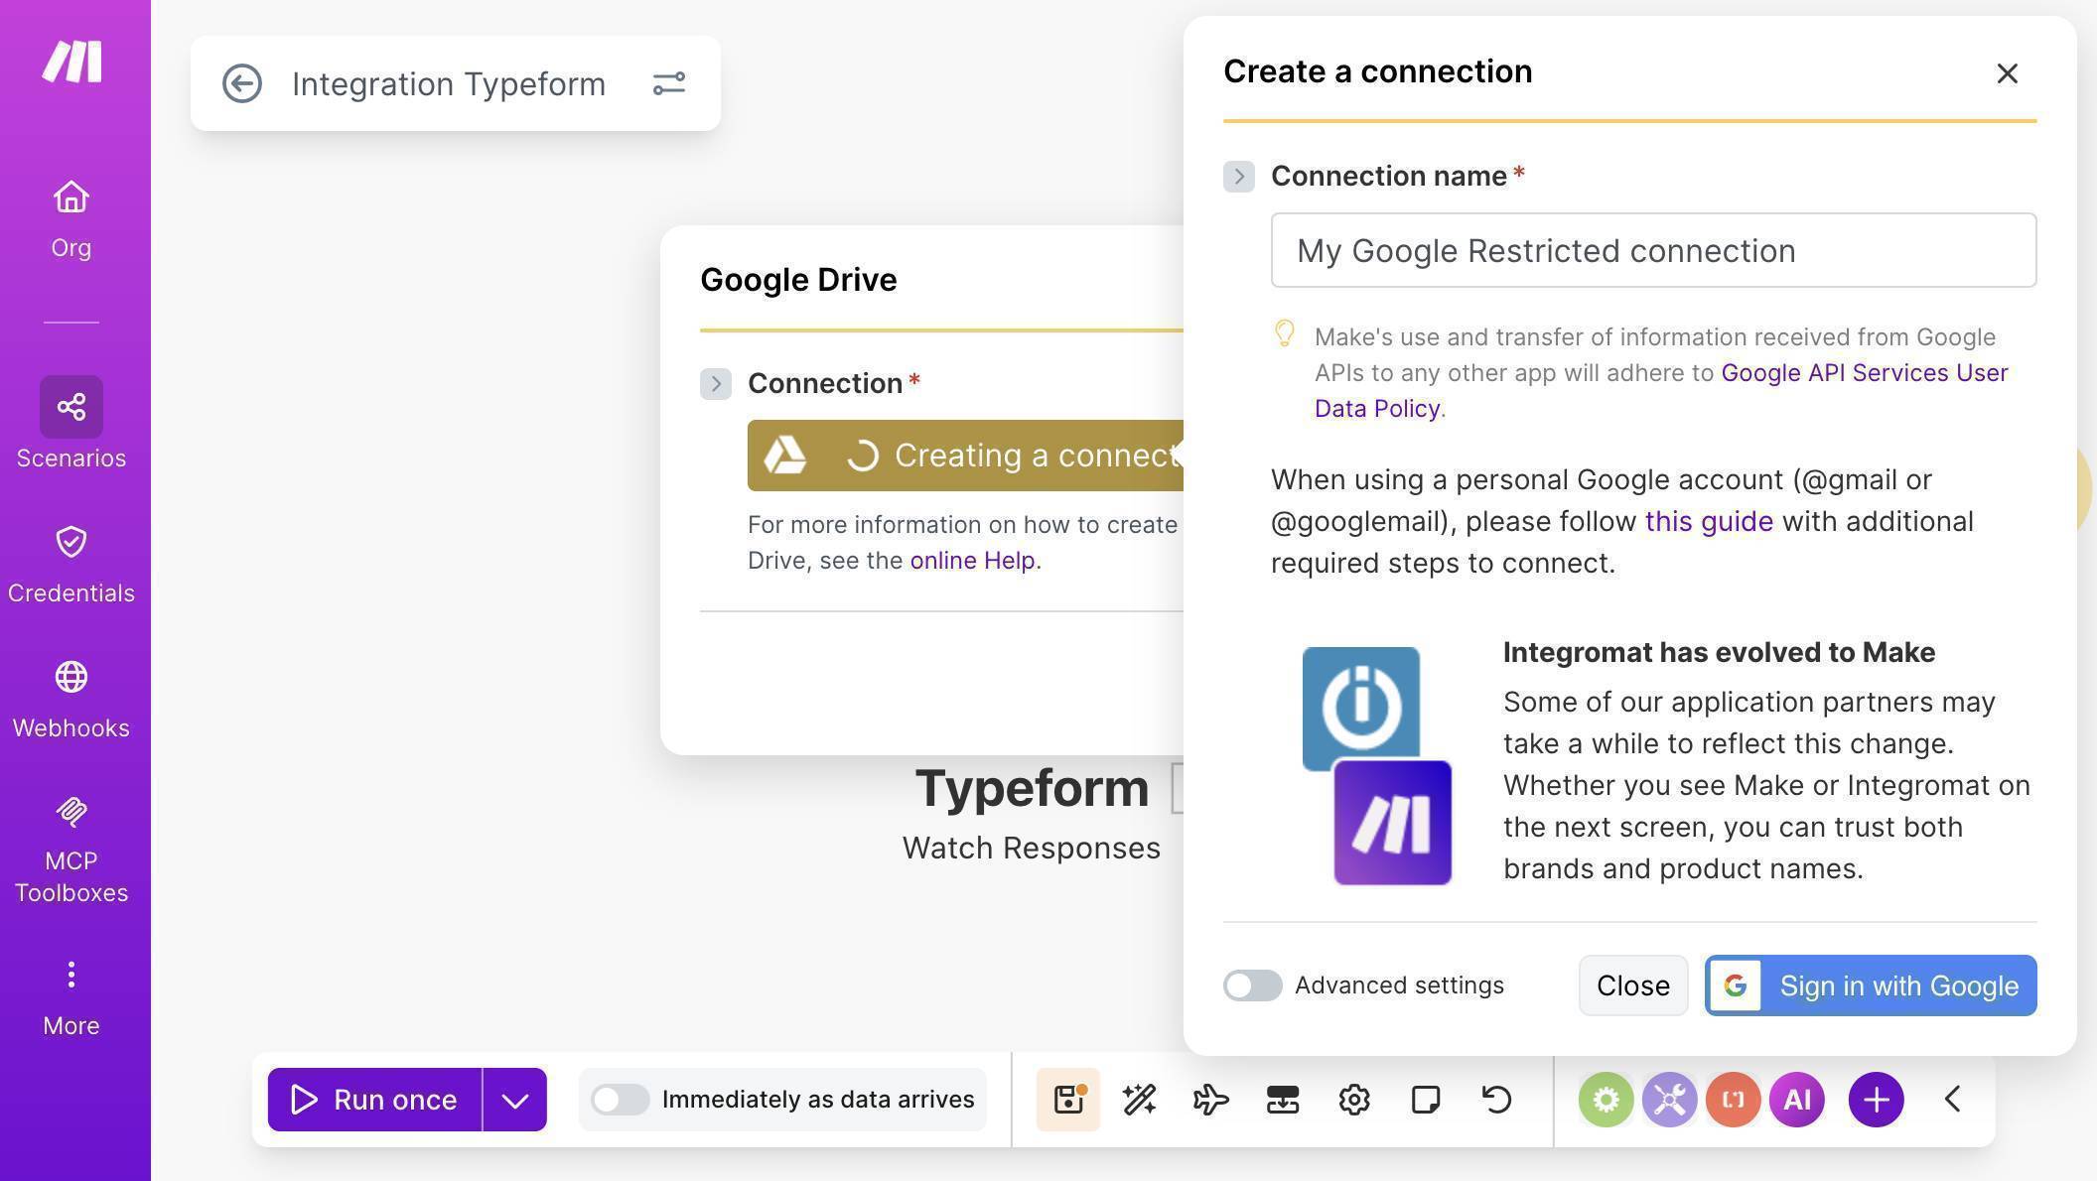
Task: Open MCP Toolboxes from the sidebar
Action: coord(70,813)
